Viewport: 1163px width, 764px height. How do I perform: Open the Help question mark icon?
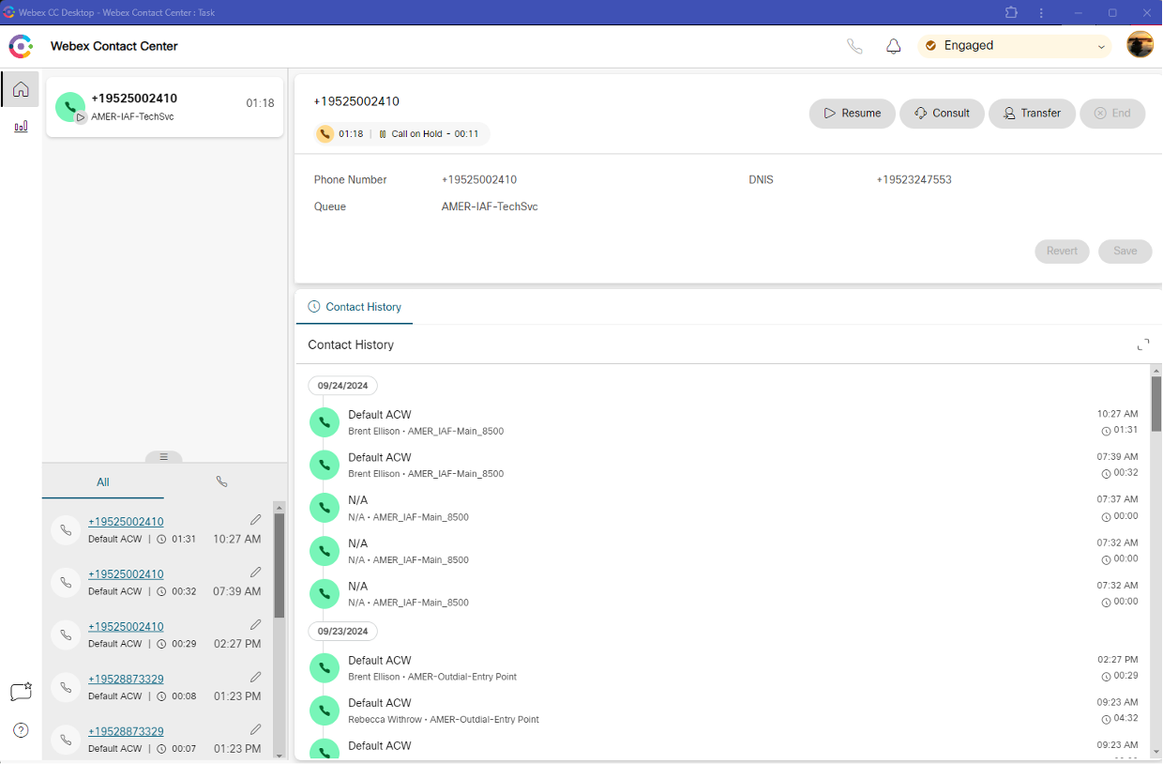(x=21, y=730)
